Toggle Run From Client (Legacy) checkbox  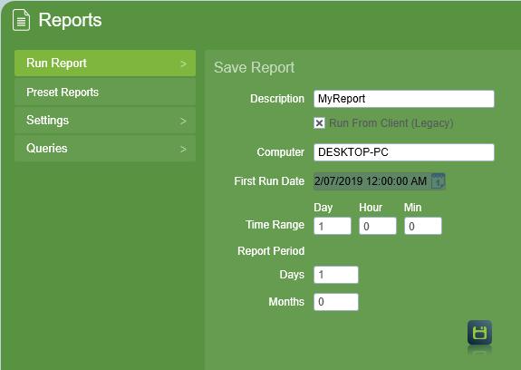[319, 123]
